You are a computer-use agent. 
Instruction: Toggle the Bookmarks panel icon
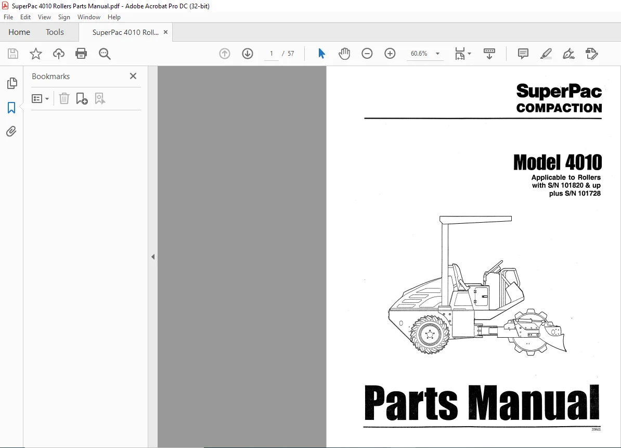point(11,107)
